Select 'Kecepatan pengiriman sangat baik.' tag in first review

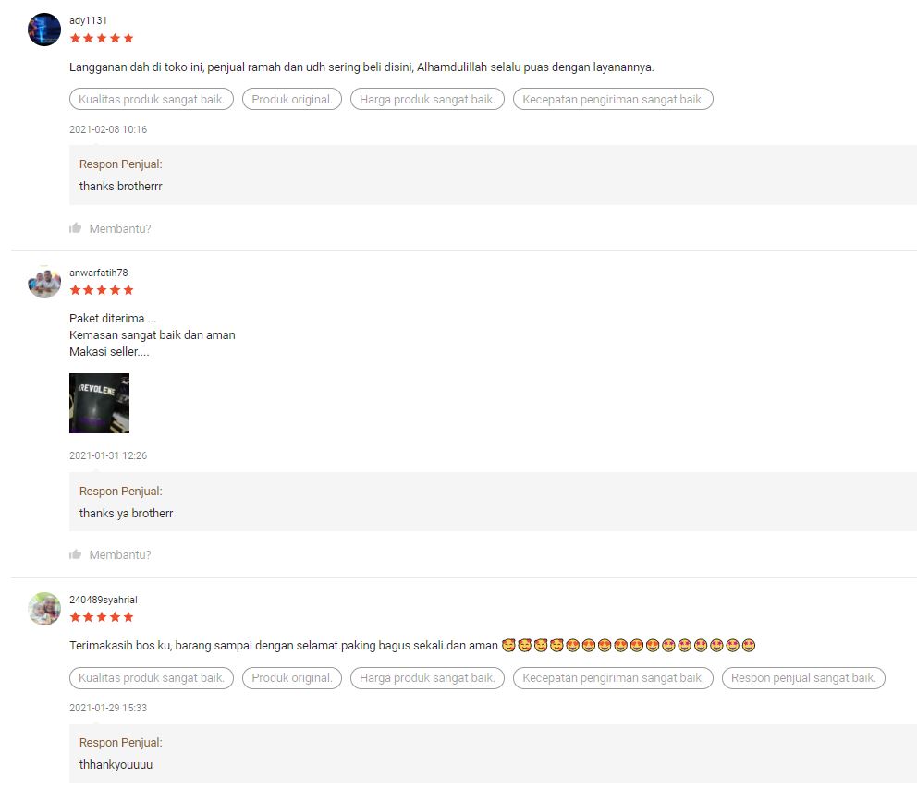click(614, 100)
